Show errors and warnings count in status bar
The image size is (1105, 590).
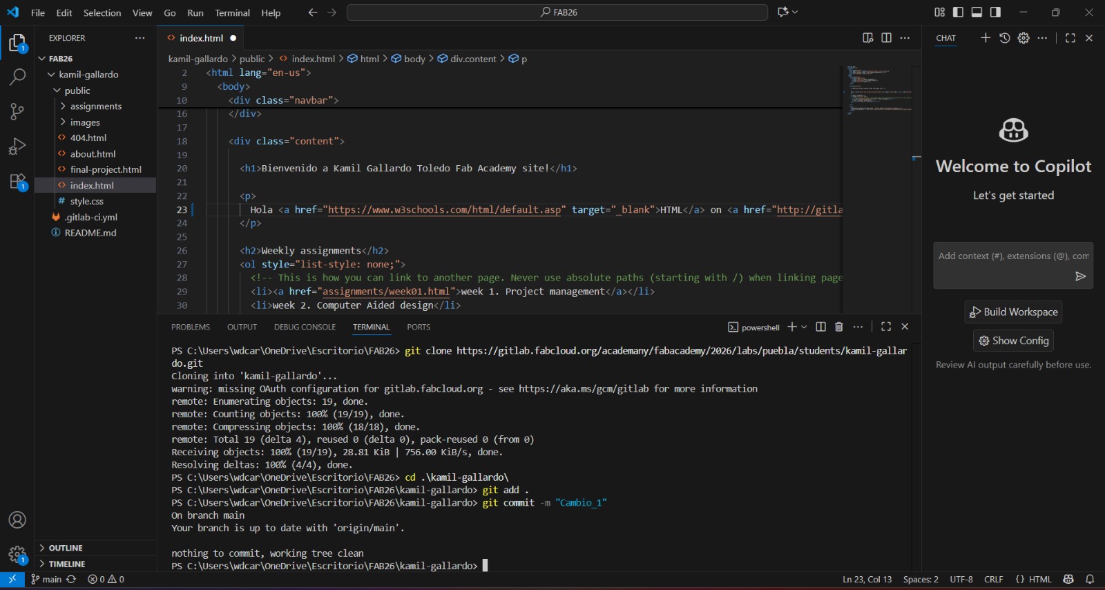106,579
